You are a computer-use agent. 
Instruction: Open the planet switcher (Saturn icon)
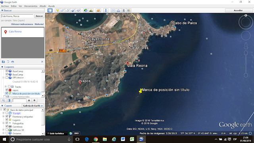tap(98, 10)
